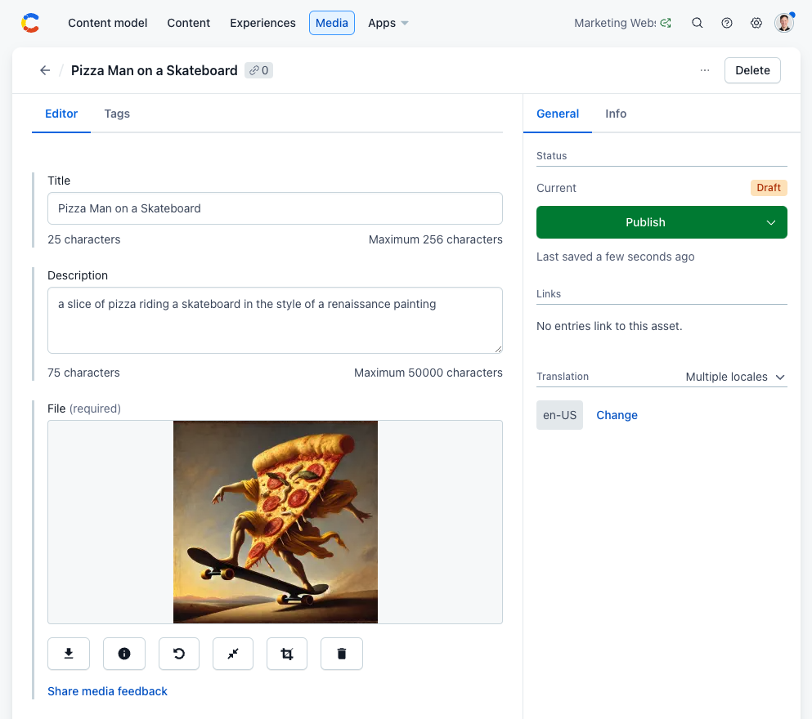Screen dimensions: 812x719
Task: Go back using the left arrow
Action: click(45, 70)
